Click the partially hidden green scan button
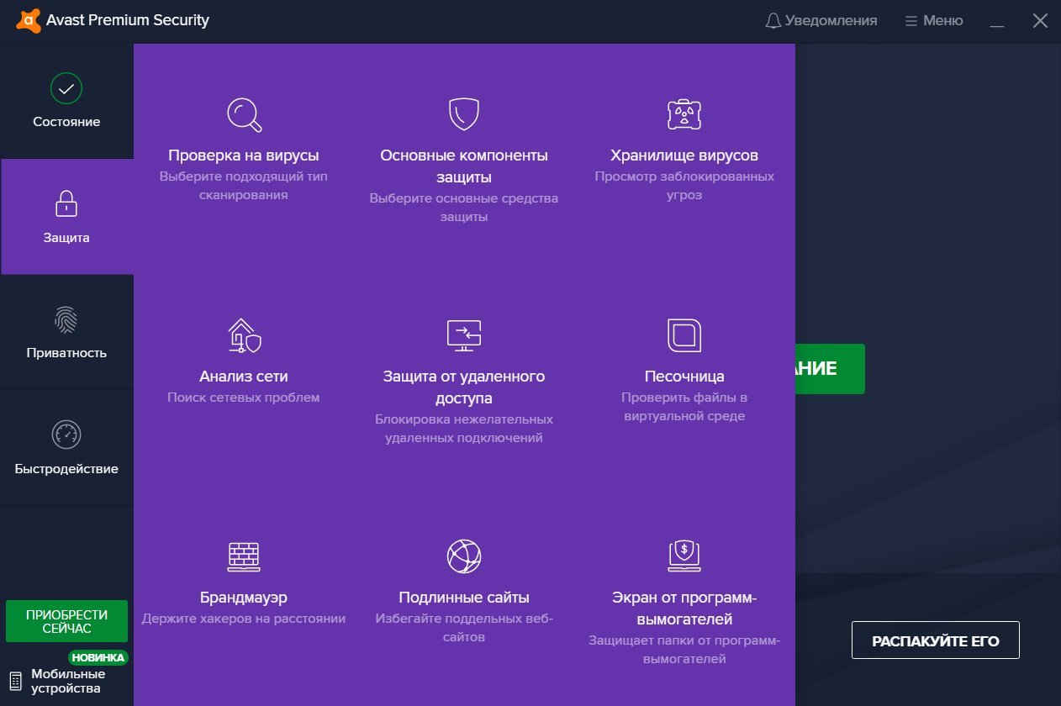This screenshot has height=706, width=1061. 830,369
